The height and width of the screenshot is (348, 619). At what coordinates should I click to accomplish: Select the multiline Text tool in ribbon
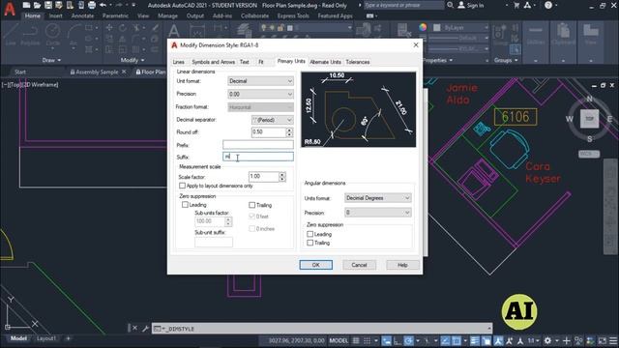(174, 31)
